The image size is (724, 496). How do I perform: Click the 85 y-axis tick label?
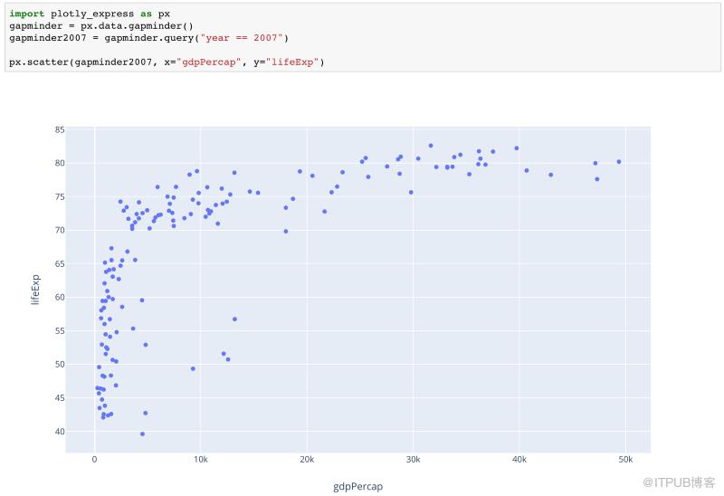click(x=60, y=129)
